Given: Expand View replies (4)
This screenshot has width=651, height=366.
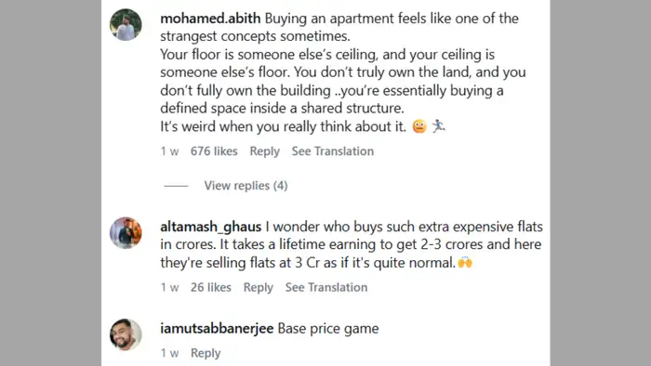Looking at the screenshot, I should [x=246, y=185].
